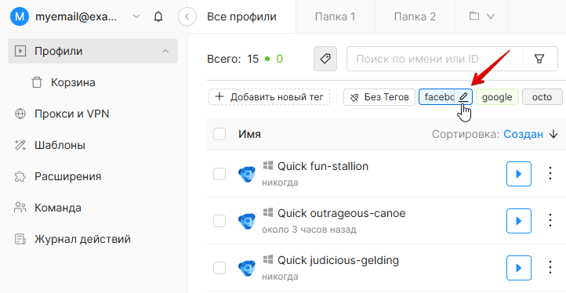Screen dimensions: 566x293
Task: Open more options for Quick judicious-gelding
Action: coord(550,267)
